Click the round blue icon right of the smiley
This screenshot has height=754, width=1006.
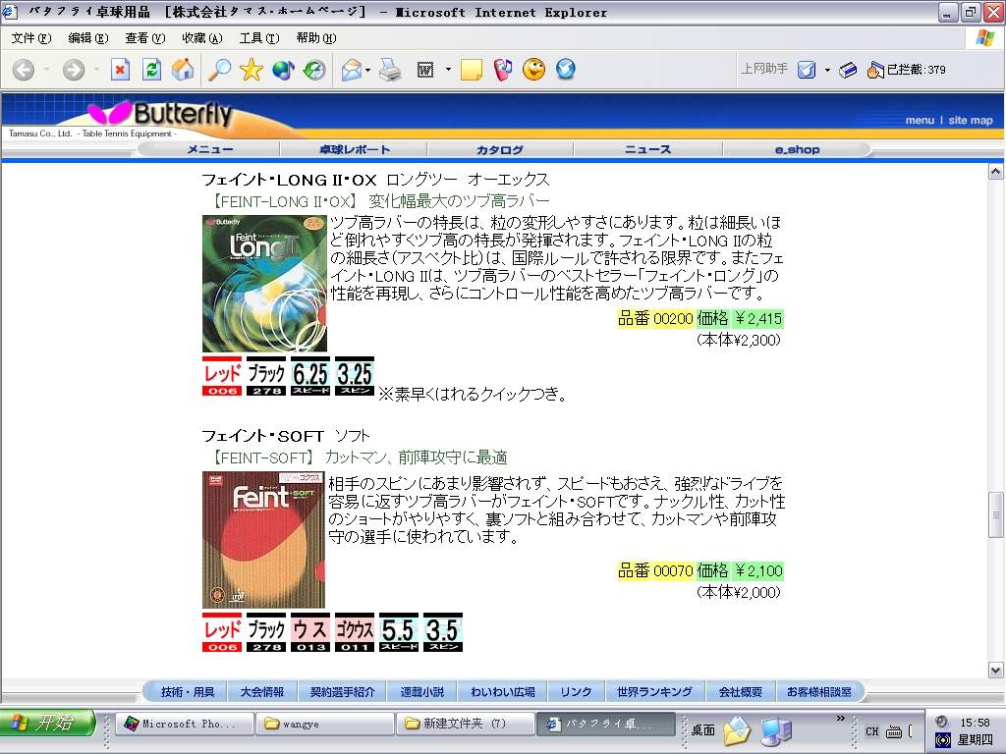click(x=565, y=70)
